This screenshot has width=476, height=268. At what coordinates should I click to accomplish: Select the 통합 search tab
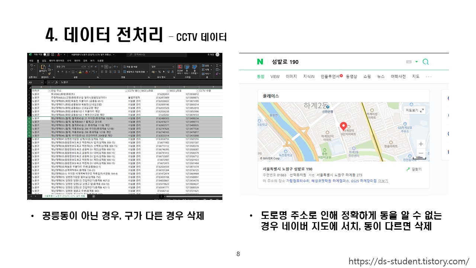click(x=260, y=76)
